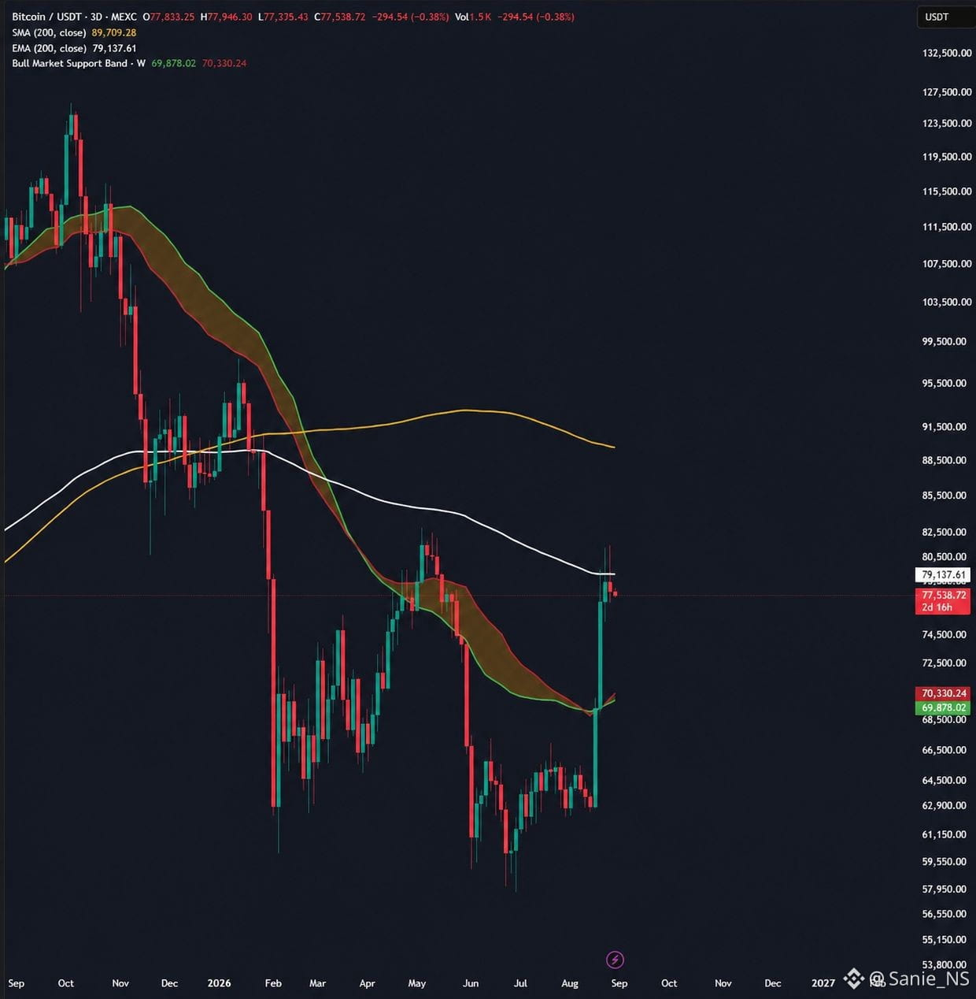Click the white 79,137.61 price axis label
This screenshot has height=999, width=976.
tap(943, 575)
